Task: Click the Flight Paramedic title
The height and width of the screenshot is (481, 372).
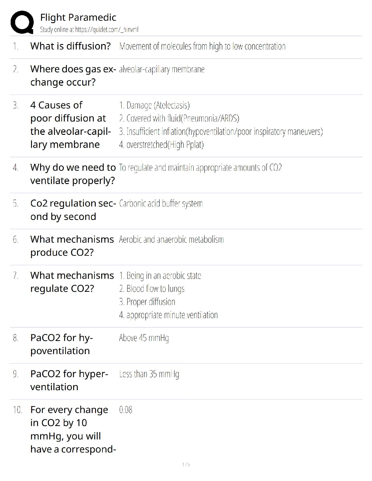Action: pos(78,17)
